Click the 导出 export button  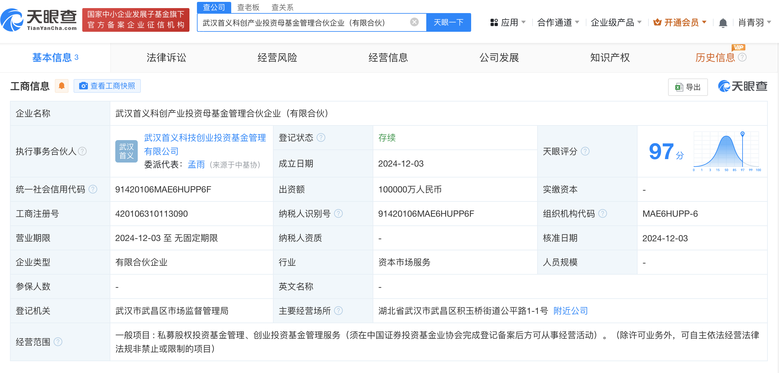pos(688,87)
